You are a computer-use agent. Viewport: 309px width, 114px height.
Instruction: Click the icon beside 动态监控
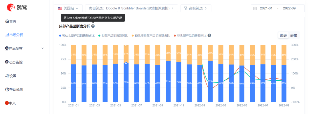click(x=7, y=62)
